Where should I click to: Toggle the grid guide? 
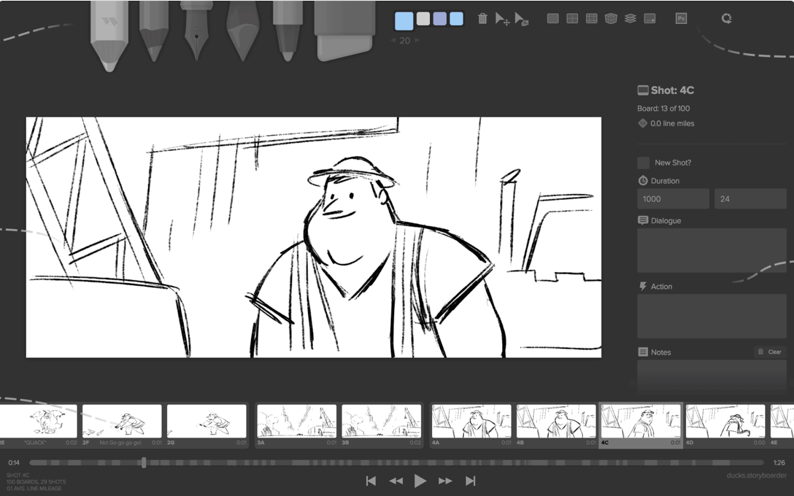(553, 19)
